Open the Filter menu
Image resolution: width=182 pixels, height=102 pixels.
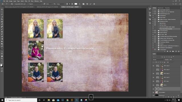(x=26, y=1)
